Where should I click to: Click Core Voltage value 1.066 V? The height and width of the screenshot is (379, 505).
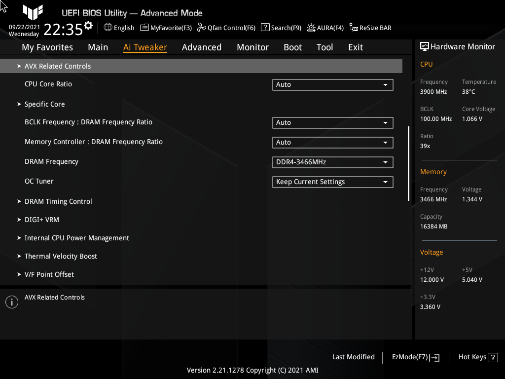coord(472,118)
